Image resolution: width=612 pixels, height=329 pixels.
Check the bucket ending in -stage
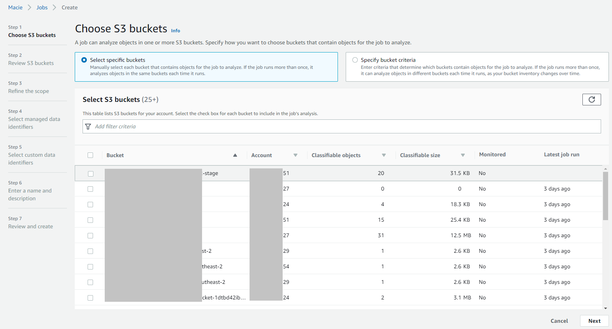(x=90, y=173)
